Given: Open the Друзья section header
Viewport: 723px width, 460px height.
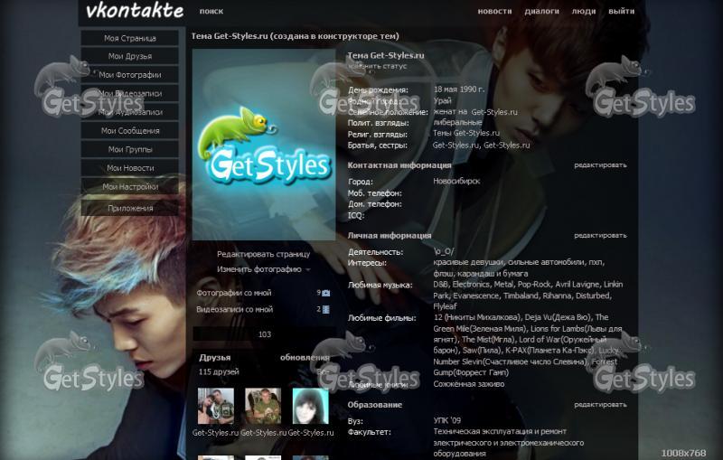Looking at the screenshot, I should pos(215,357).
